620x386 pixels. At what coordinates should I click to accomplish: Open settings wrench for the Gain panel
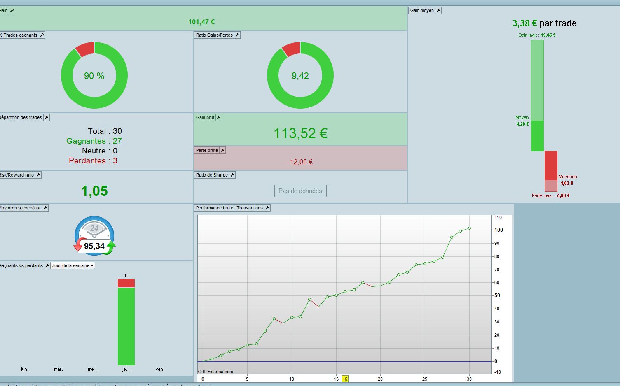pos(12,10)
